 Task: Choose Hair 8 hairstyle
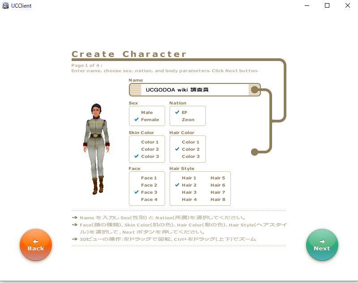[x=217, y=199]
